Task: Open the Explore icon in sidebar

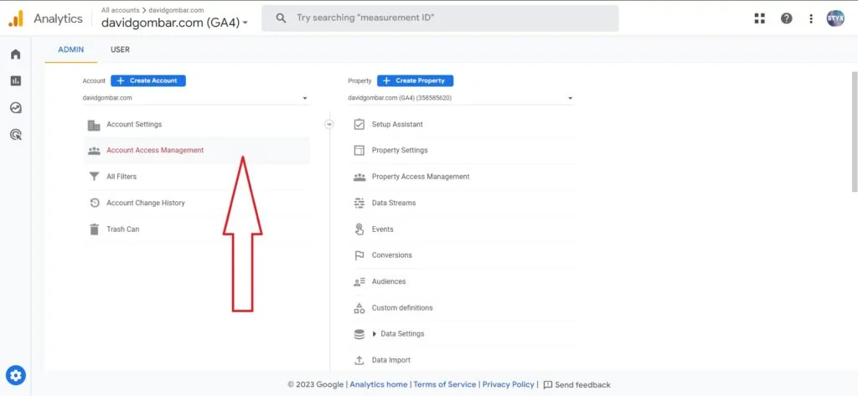Action: tap(15, 108)
